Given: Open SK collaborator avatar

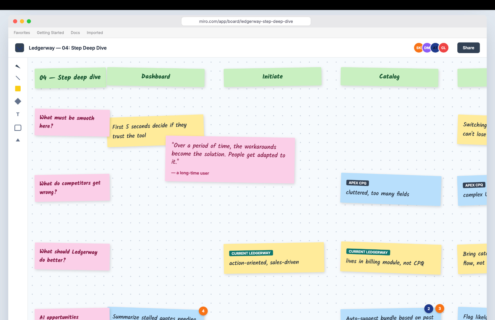Looking at the screenshot, I should 418,48.
